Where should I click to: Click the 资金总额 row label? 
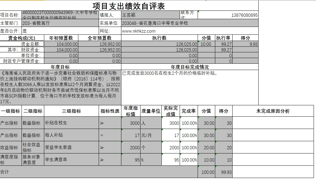[x=22, y=44]
